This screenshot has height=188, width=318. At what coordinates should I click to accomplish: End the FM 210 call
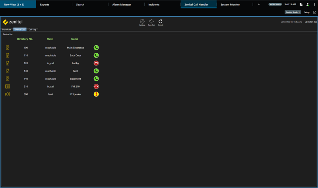point(96,86)
